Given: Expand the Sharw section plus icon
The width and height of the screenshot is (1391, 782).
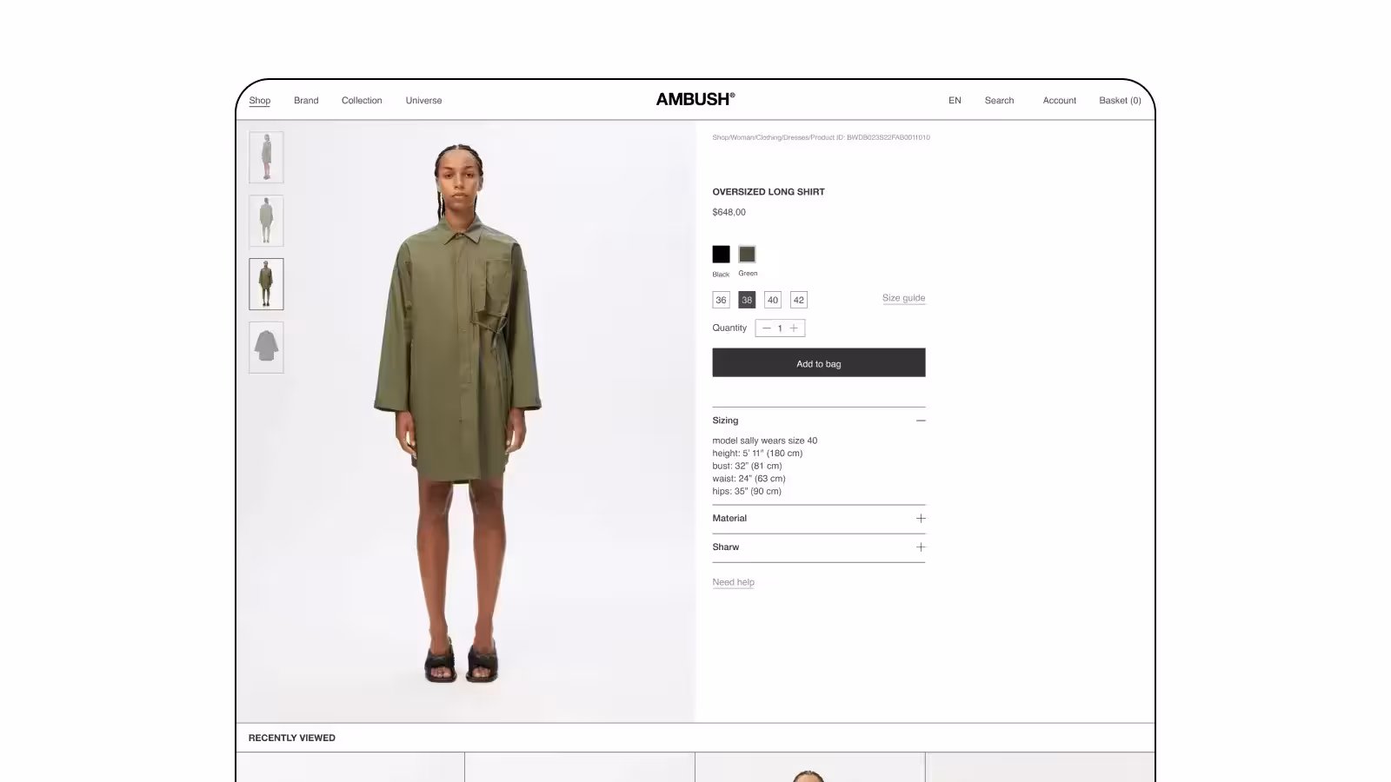Looking at the screenshot, I should [x=921, y=547].
